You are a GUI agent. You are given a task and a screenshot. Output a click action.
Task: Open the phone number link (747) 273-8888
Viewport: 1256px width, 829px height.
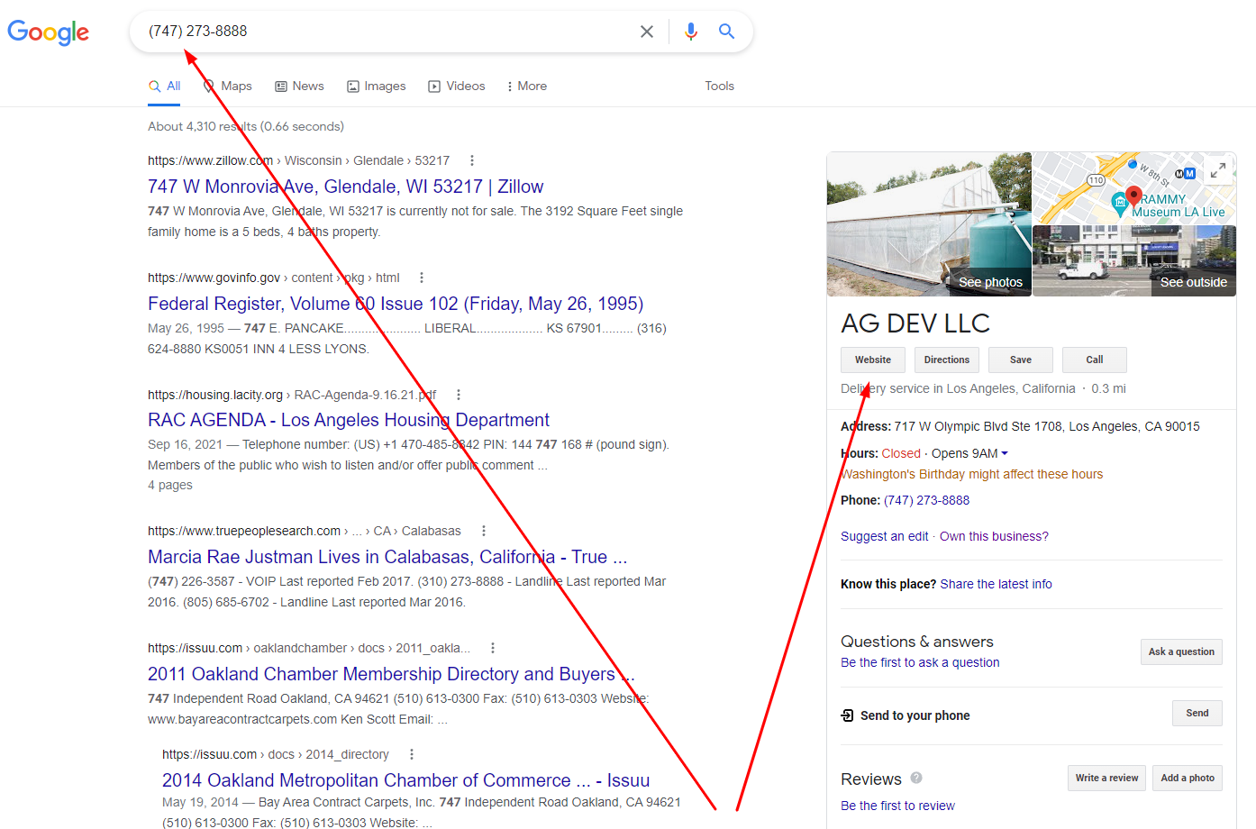tap(926, 500)
